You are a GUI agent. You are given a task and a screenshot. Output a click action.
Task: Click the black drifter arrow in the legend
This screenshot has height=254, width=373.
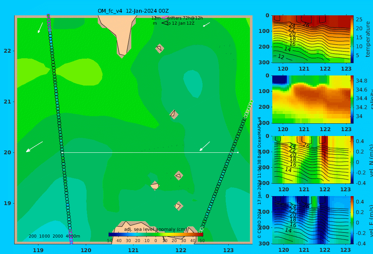point(165,23)
